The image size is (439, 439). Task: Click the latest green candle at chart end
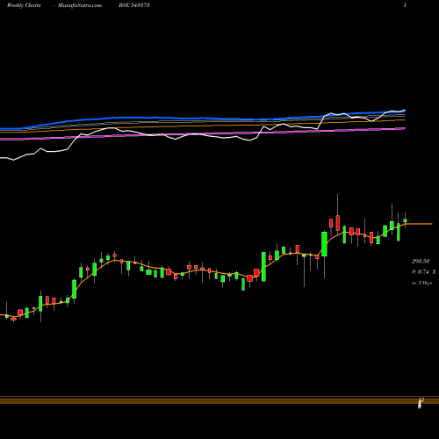[x=405, y=220]
